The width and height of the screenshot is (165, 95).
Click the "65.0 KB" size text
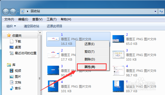pos(132,44)
